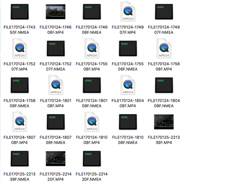Select exec icon of FILE170124-180408F.NMEA
This screenshot has height=182, width=228.
coord(164,85)
